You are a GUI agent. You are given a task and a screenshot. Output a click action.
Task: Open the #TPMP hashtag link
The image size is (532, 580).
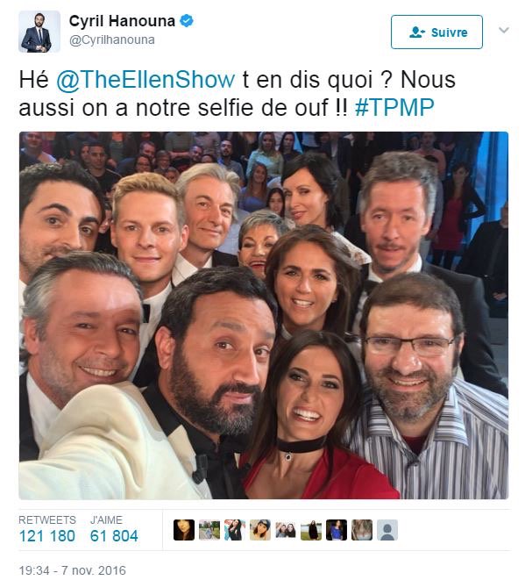pos(394,108)
